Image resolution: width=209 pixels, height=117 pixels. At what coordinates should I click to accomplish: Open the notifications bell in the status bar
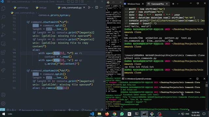[x=102, y=110]
